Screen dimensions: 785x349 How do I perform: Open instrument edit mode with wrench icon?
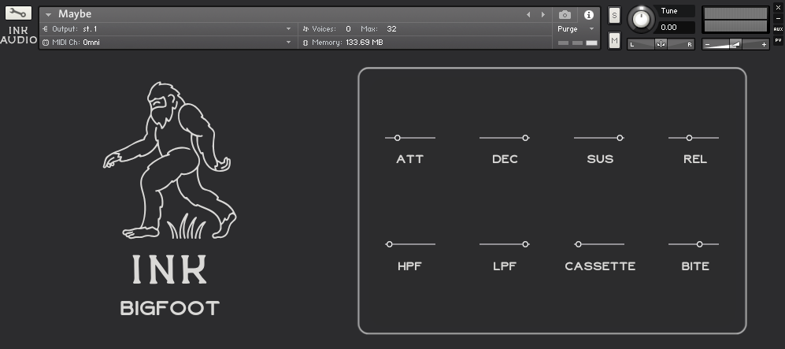click(x=18, y=13)
